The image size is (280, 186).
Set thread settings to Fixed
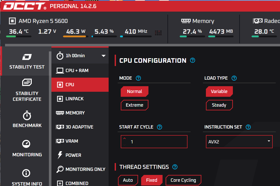click(x=152, y=180)
